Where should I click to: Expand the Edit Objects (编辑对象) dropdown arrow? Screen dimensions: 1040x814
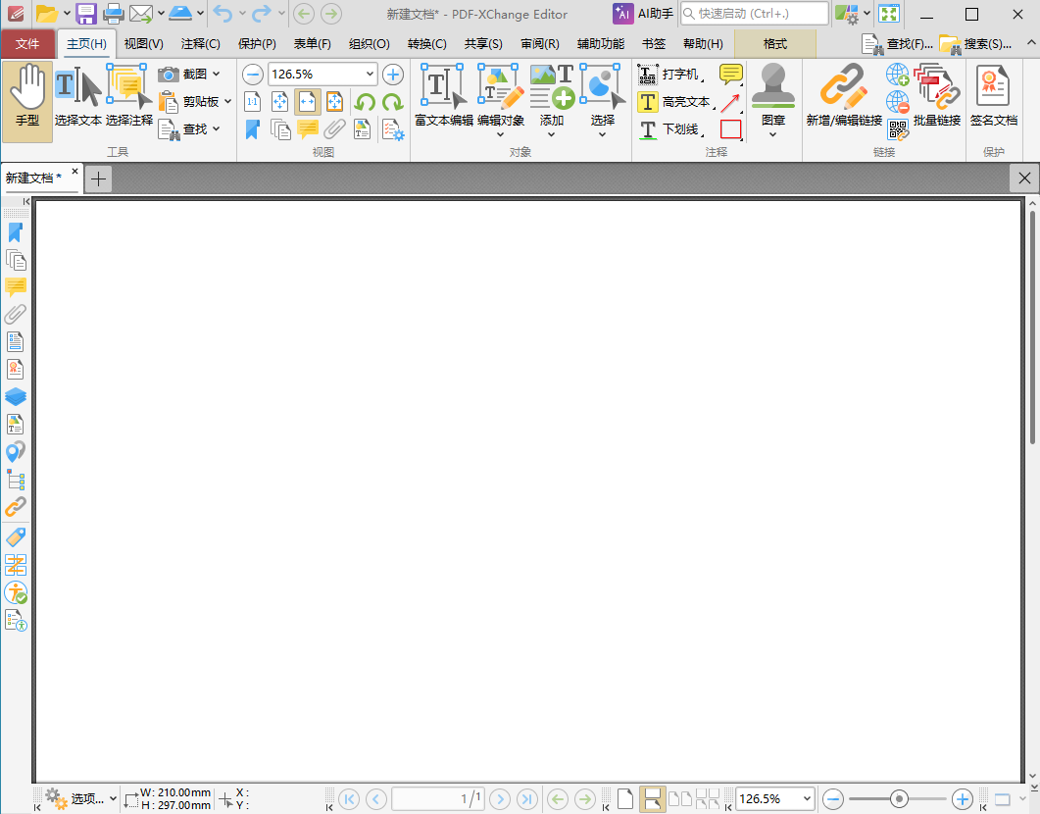[501, 134]
